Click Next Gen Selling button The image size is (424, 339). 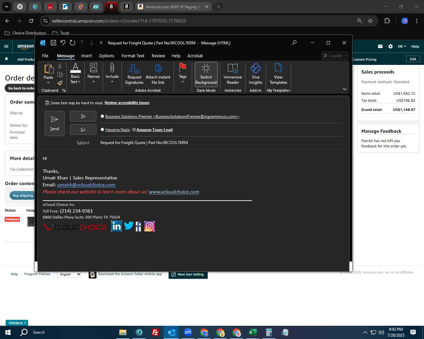[188, 274]
